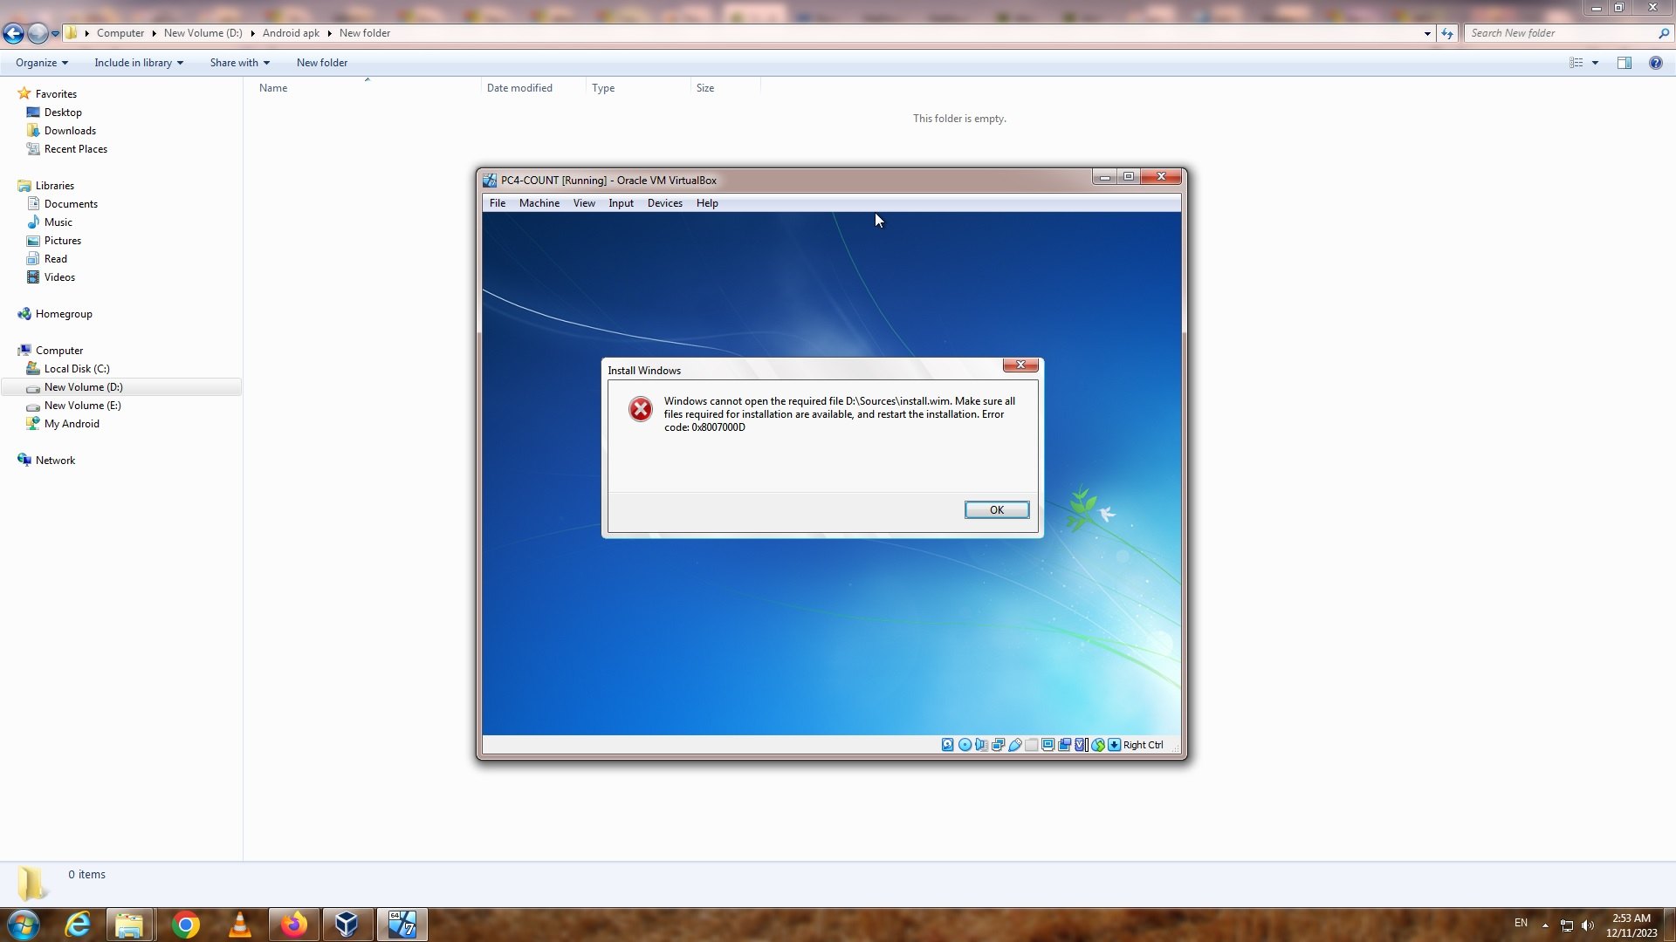Viewport: 1676px width, 942px height.
Task: Open the VirtualBox File menu
Action: pos(498,203)
